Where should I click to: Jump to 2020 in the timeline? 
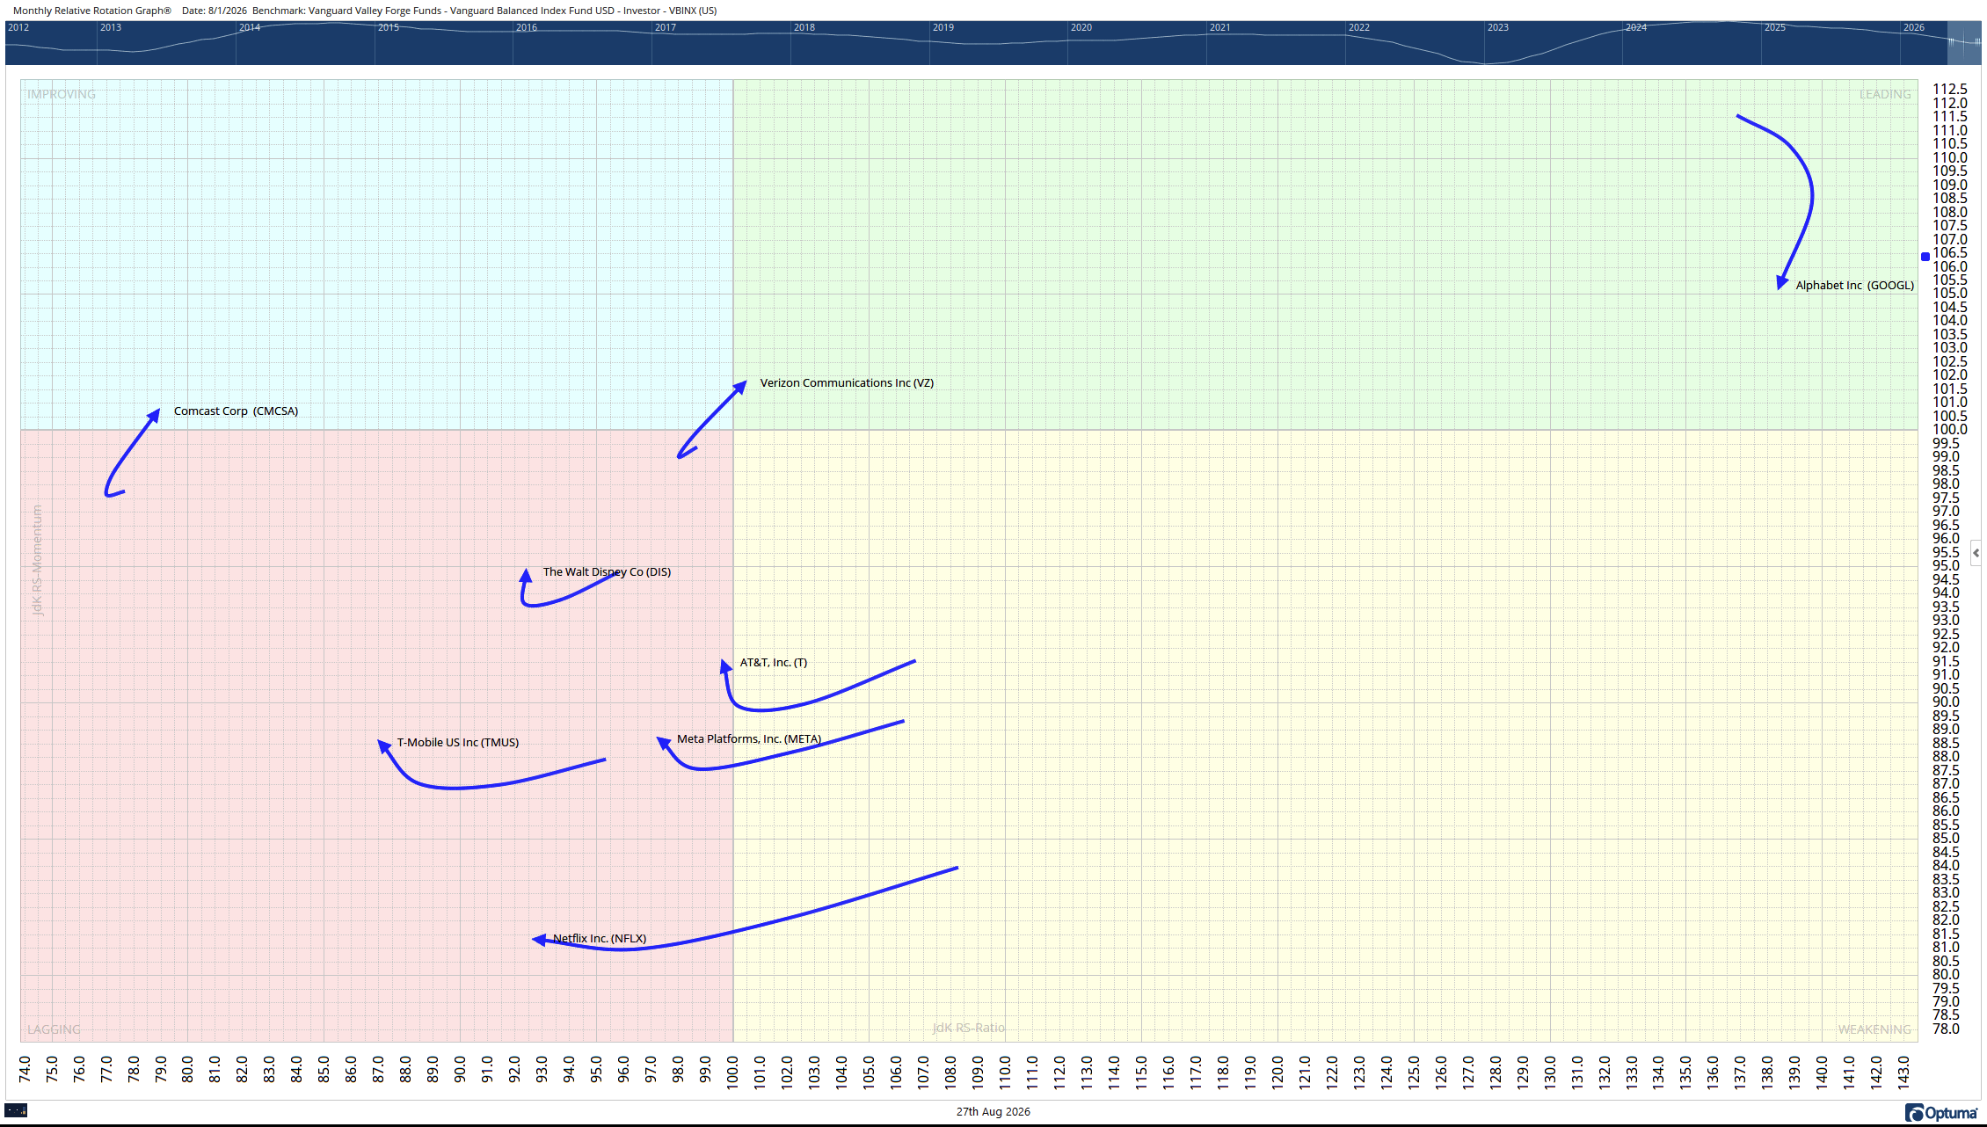coord(1081,27)
